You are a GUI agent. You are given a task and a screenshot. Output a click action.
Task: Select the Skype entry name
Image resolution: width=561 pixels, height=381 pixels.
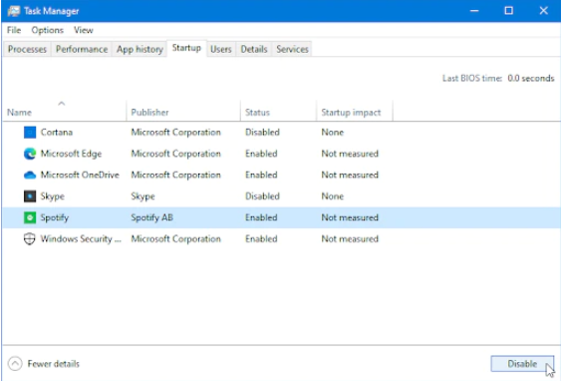pos(52,196)
